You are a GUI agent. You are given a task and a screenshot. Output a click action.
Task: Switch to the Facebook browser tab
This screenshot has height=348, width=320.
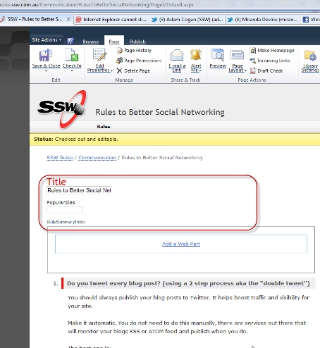(x=311, y=20)
